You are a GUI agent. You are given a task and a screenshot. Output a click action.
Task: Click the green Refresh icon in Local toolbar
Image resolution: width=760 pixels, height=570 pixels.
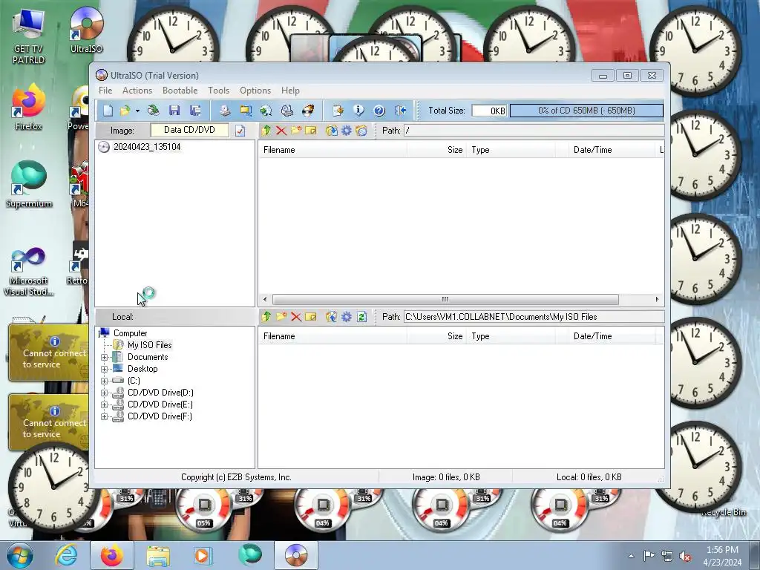361,317
